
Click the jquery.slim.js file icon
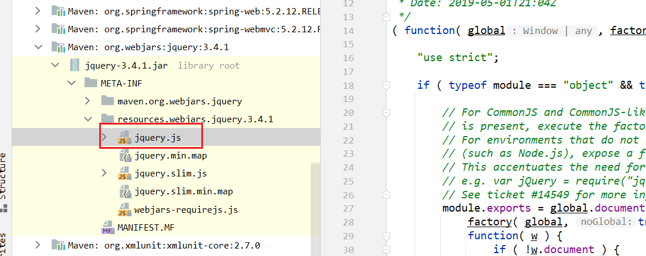[x=124, y=174]
